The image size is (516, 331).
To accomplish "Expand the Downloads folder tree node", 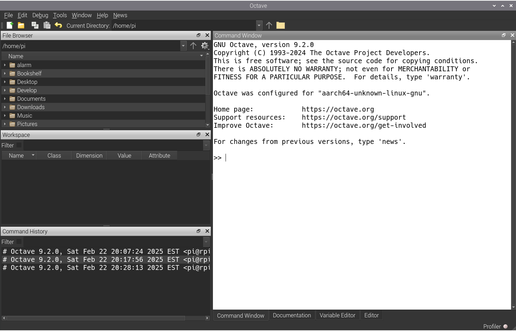I will (x=5, y=107).
